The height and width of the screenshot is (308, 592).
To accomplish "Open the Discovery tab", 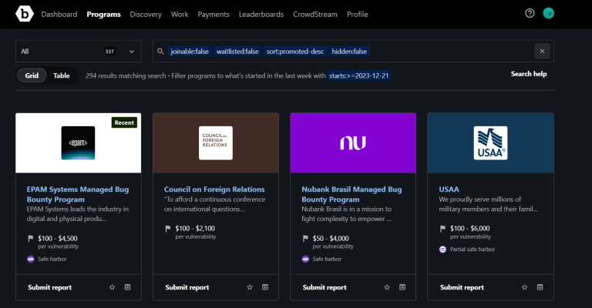I will (x=145, y=14).
